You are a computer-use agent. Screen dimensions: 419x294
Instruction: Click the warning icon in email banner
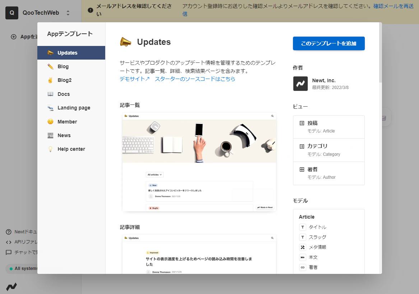tap(90, 10)
